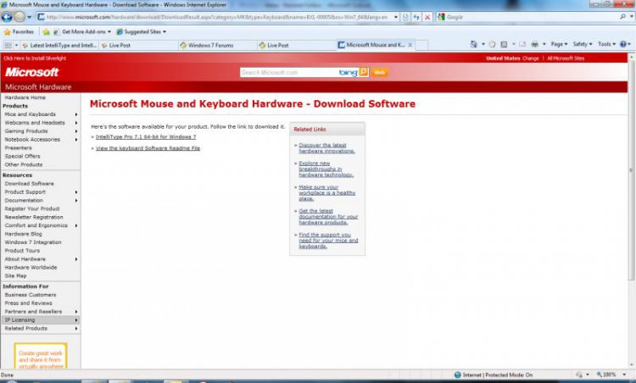636x383 pixels.
Task: Click the Read Mail envelope icon
Action: (x=522, y=44)
